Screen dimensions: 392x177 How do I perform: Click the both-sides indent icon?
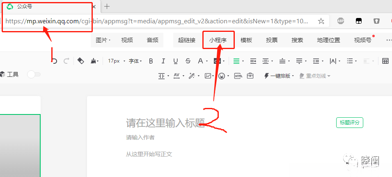pyautogui.click(x=266, y=61)
